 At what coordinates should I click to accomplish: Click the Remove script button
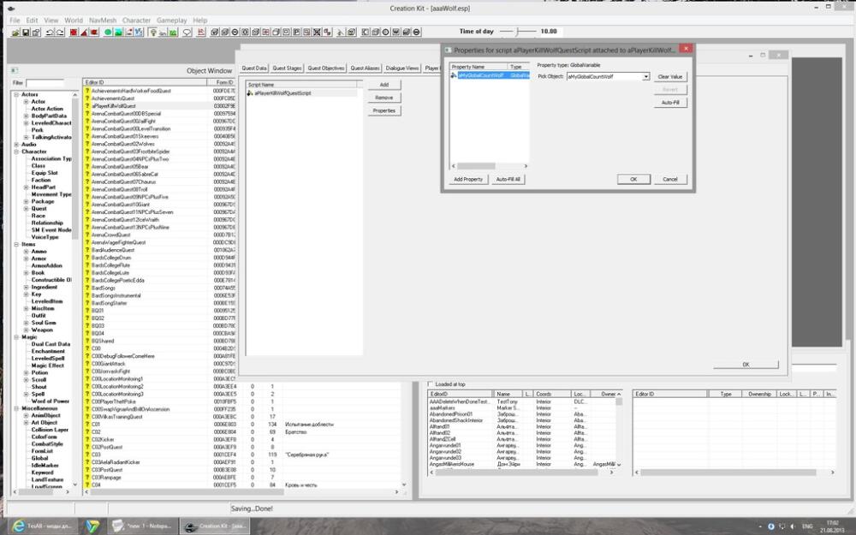pos(384,98)
